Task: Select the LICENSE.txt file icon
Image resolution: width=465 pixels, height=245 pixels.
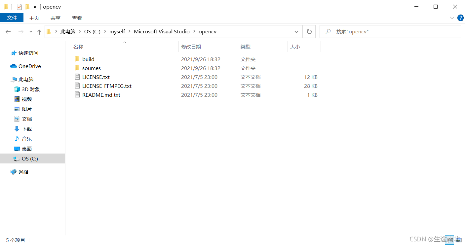Action: (77, 77)
